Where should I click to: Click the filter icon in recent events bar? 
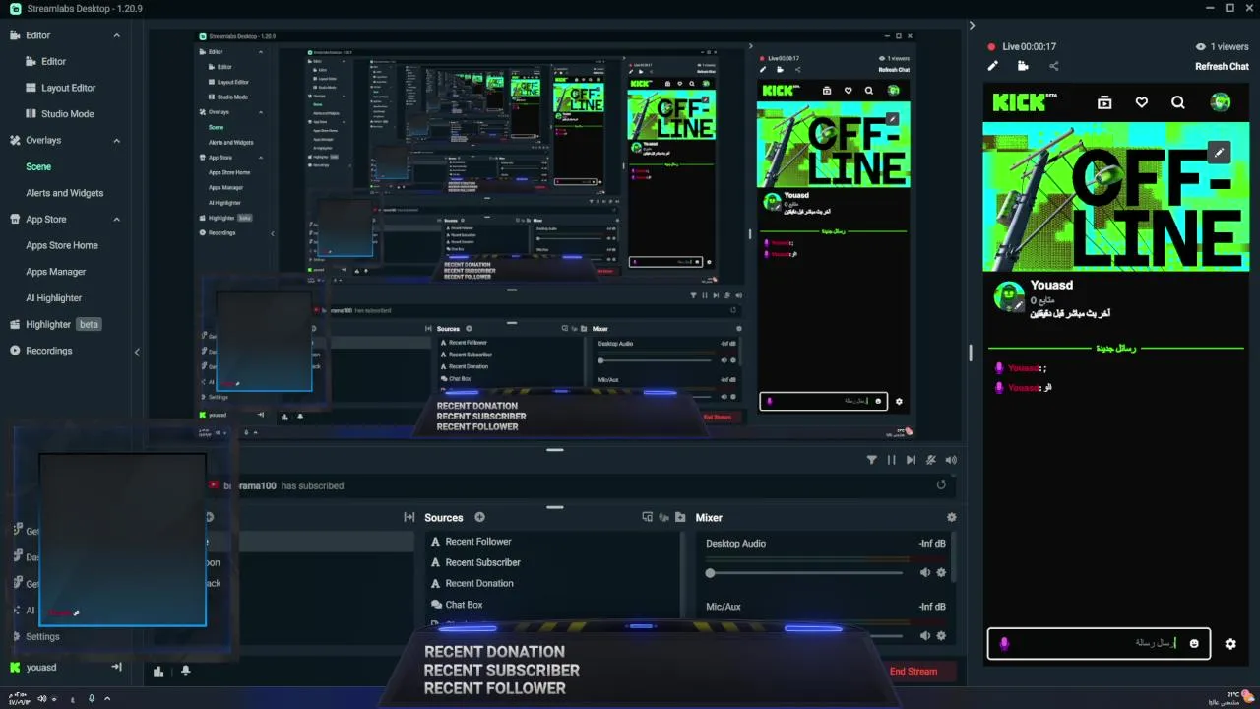[x=871, y=460]
